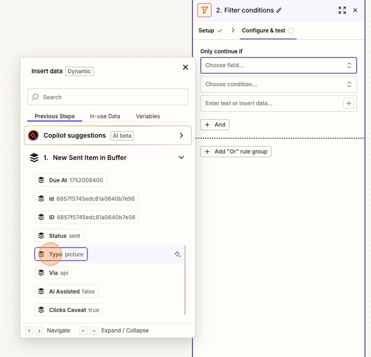Click the down arrow Navigate key
Viewport: 371px width, 357px height.
tap(39, 330)
